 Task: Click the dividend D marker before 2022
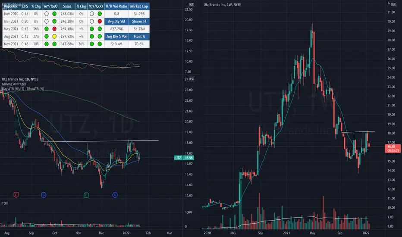tap(115, 195)
